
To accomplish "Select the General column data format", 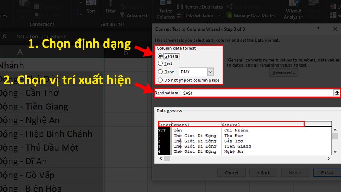I will pos(160,56).
